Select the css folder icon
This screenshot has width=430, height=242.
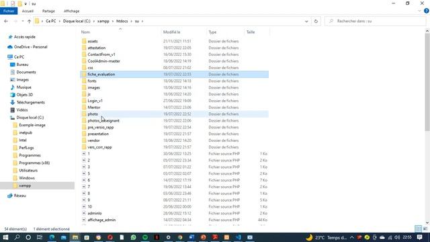coord(84,67)
